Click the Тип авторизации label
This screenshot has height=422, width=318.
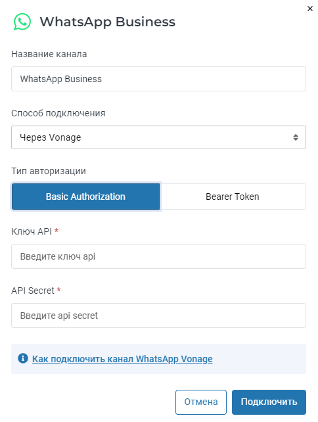pos(49,171)
